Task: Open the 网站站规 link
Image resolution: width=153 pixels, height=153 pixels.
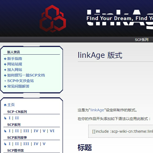Action: click(x=15, y=64)
